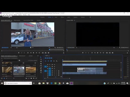Open Source monitor playback resolution dropdown
This screenshot has width=130, height=97.
[51, 47]
